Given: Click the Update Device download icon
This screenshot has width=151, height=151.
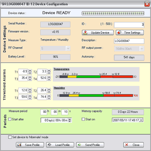Looking at the screenshot, I should click(x=85, y=33).
